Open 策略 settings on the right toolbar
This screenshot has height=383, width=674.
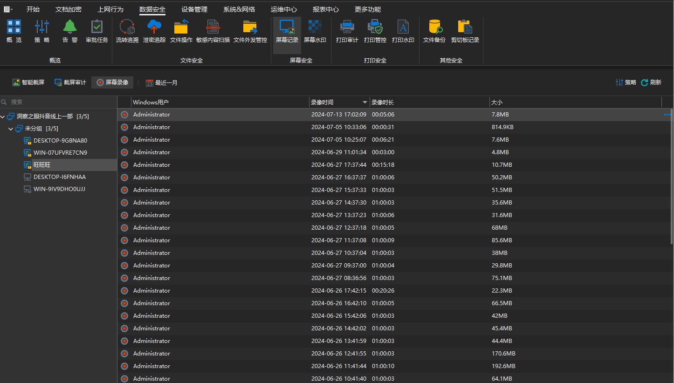626,82
